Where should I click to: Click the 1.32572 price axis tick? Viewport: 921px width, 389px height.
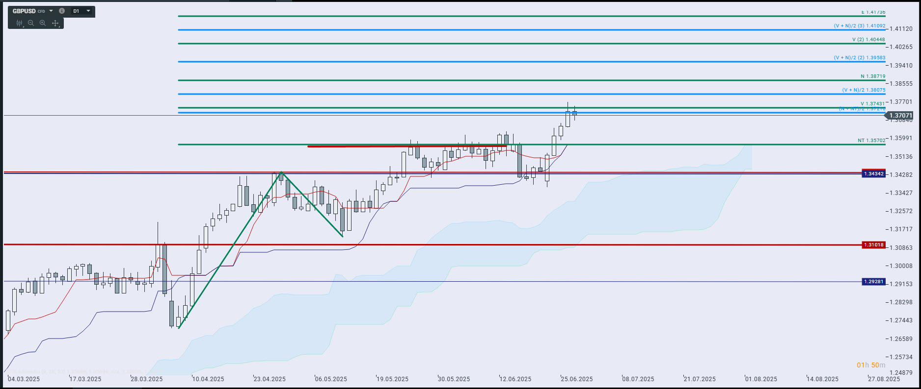pyautogui.click(x=901, y=211)
